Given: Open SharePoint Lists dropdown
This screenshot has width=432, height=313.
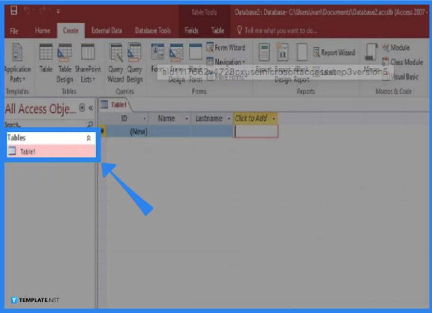Looking at the screenshot, I should click(x=88, y=60).
